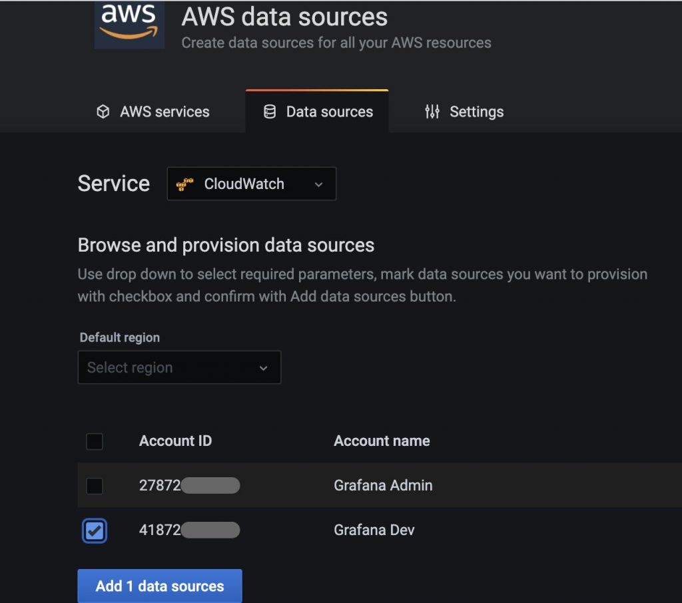Screen dimensions: 682x603
Task: Click the Grafana Admin account name
Action: click(383, 485)
